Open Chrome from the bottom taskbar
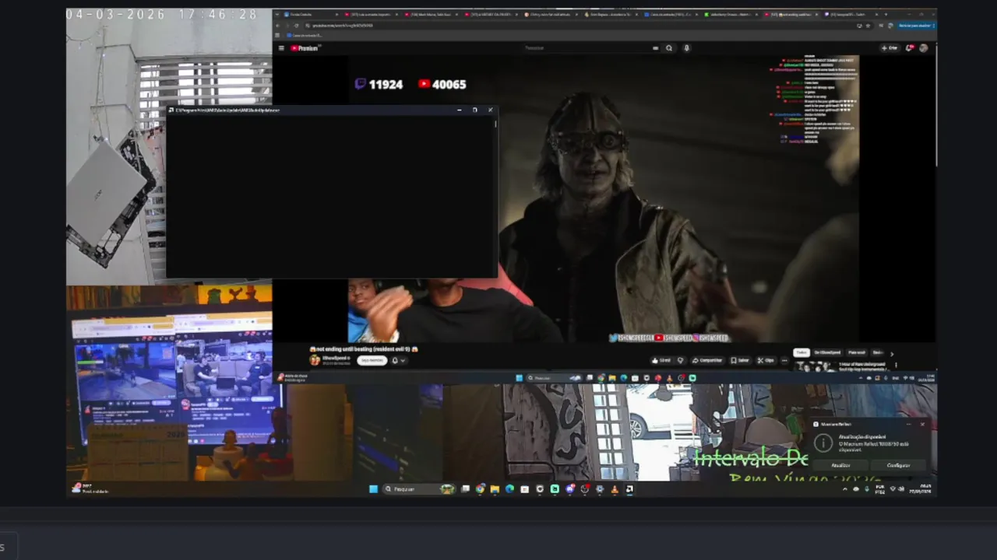The width and height of the screenshot is (997, 560). click(x=480, y=488)
